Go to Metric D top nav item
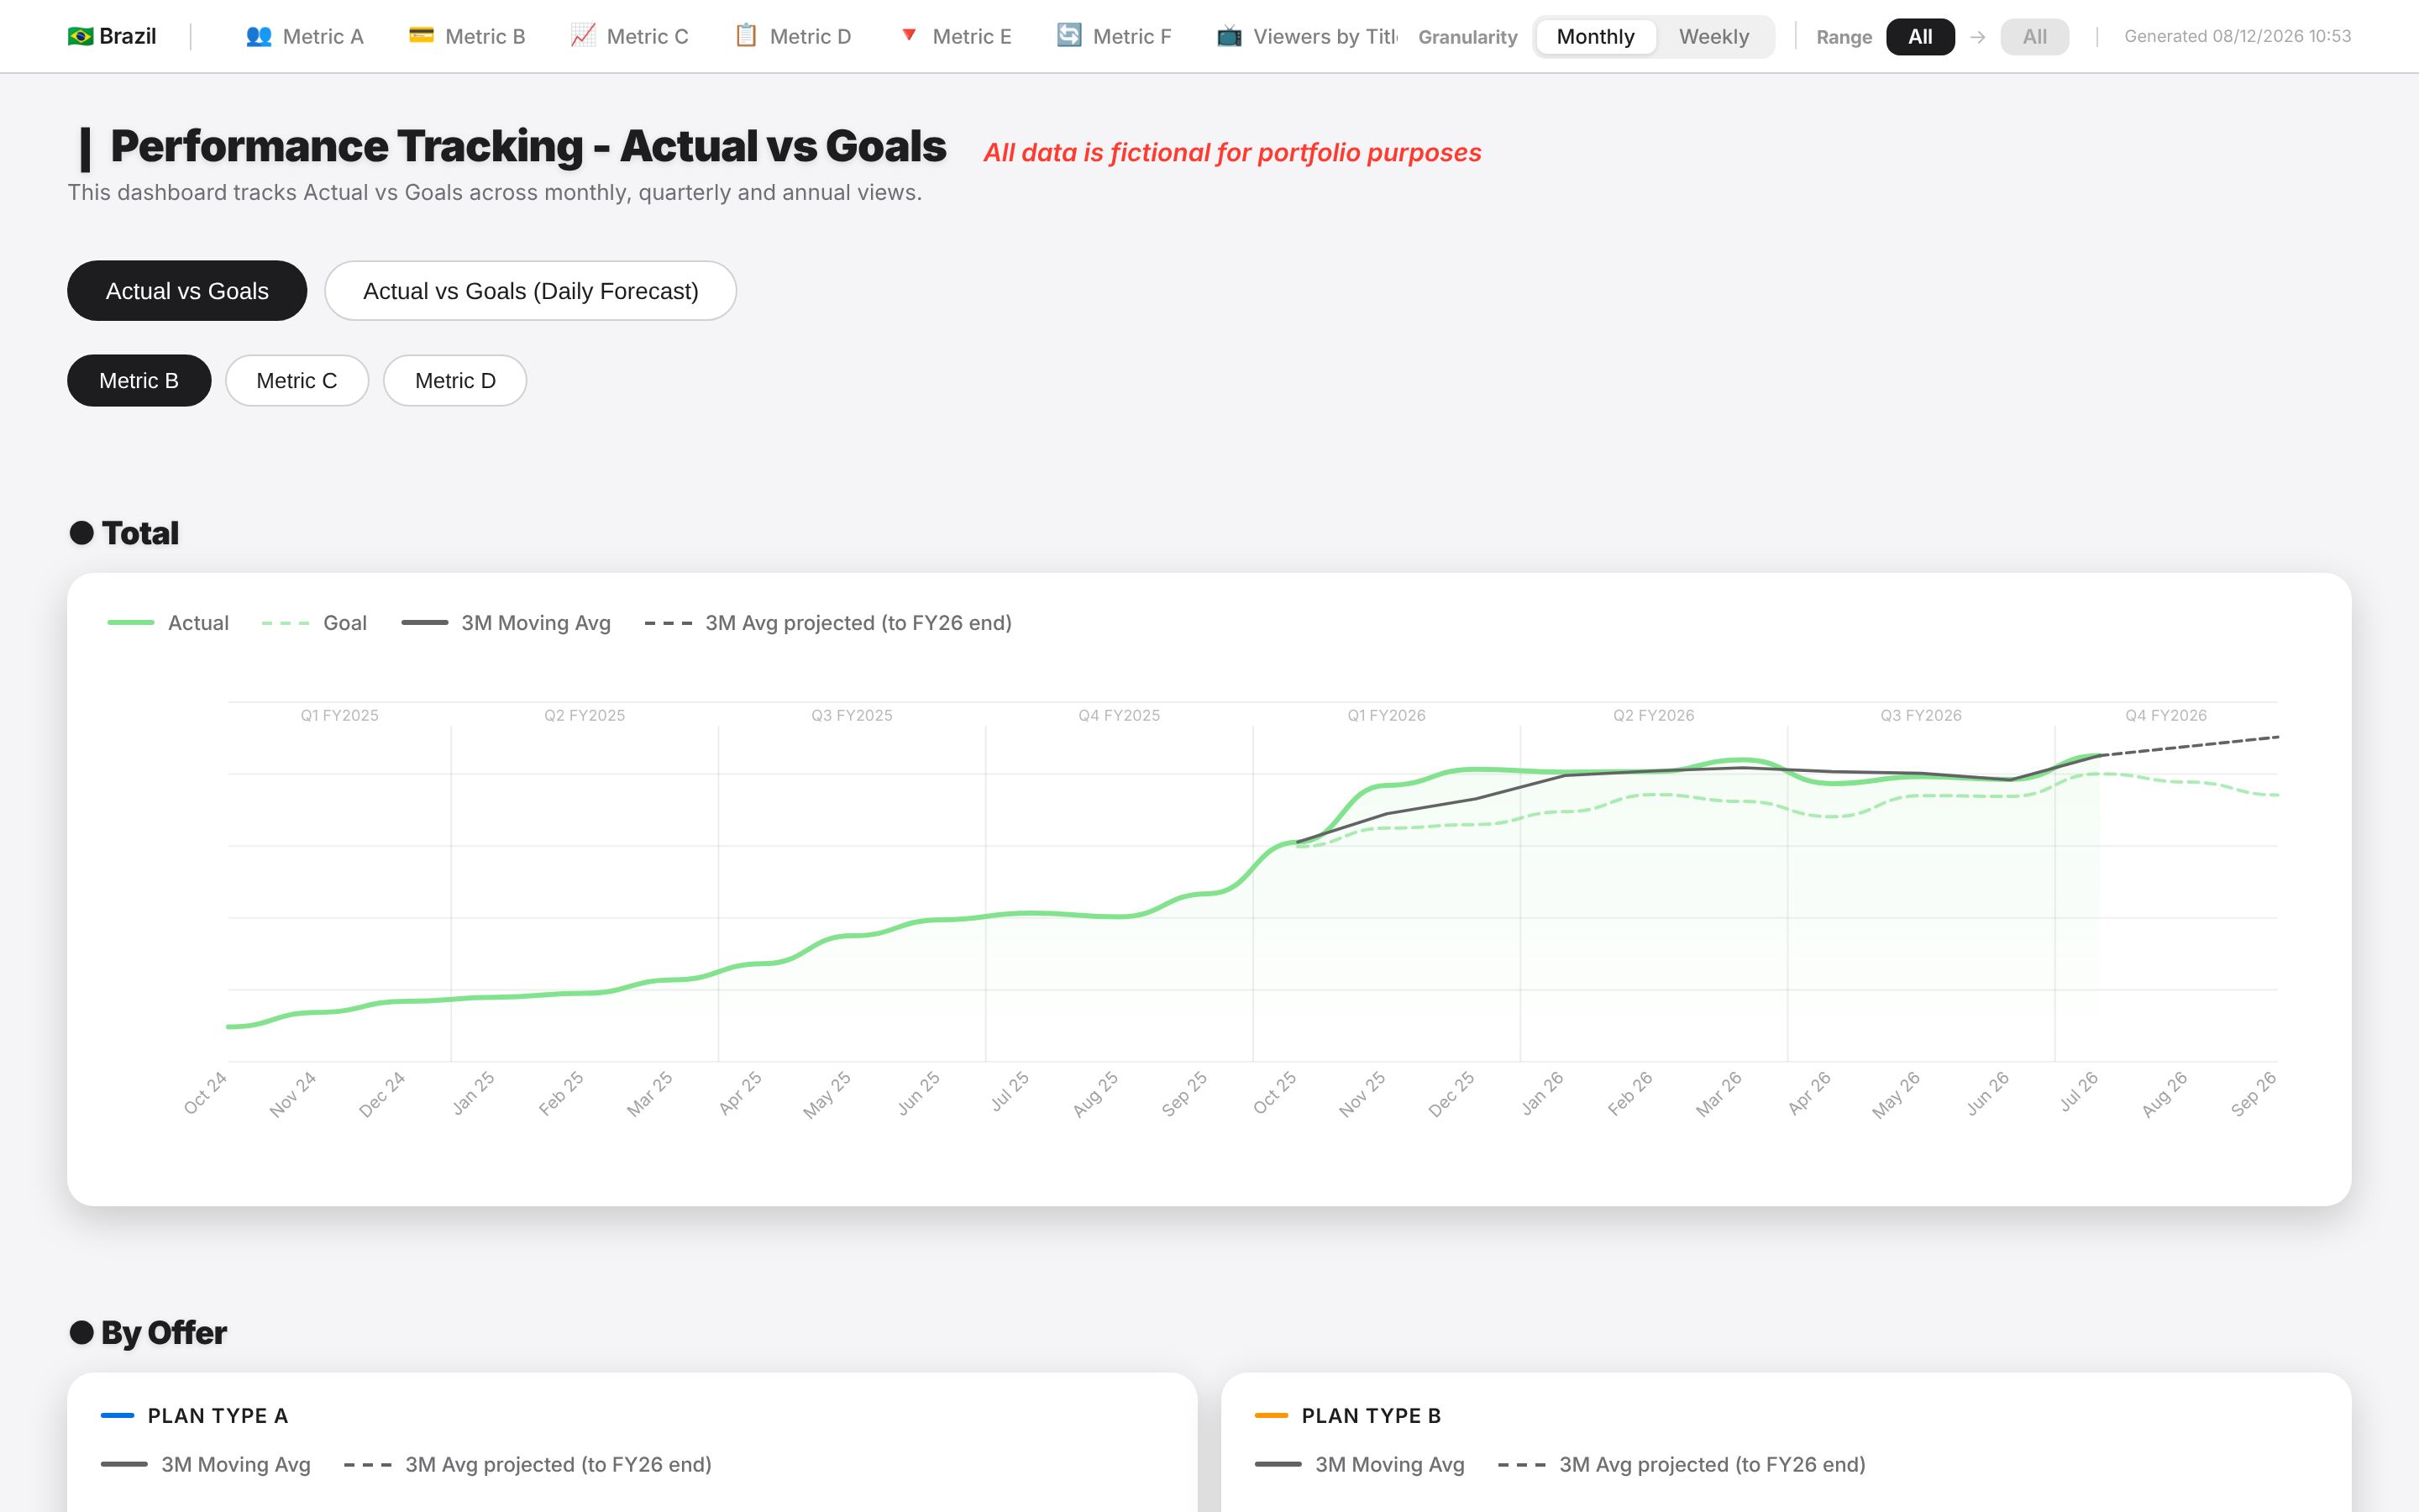The width and height of the screenshot is (2419, 1512). (793, 37)
